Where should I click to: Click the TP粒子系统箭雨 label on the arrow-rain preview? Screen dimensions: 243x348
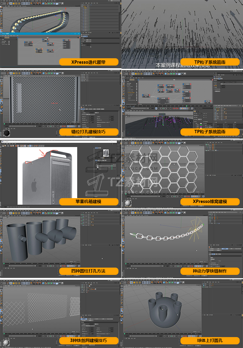click(210, 62)
